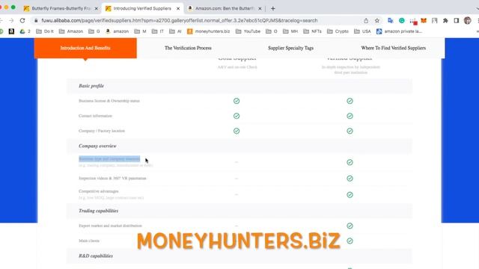Expand the USA bookmarks folder
This screenshot has width=479, height=269.
[x=362, y=31]
